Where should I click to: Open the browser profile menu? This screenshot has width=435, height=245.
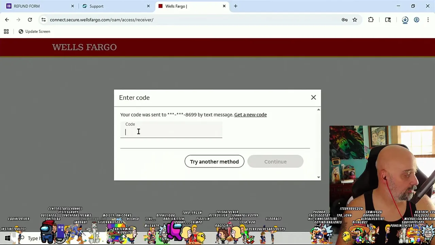pyautogui.click(x=417, y=20)
